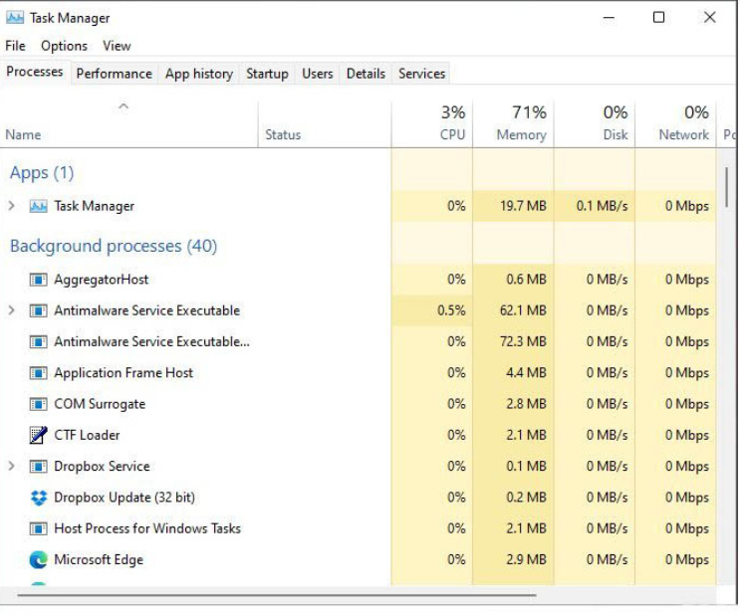This screenshot has width=744, height=613.
Task: Sort by the CPU column header
Action: pyautogui.click(x=452, y=123)
